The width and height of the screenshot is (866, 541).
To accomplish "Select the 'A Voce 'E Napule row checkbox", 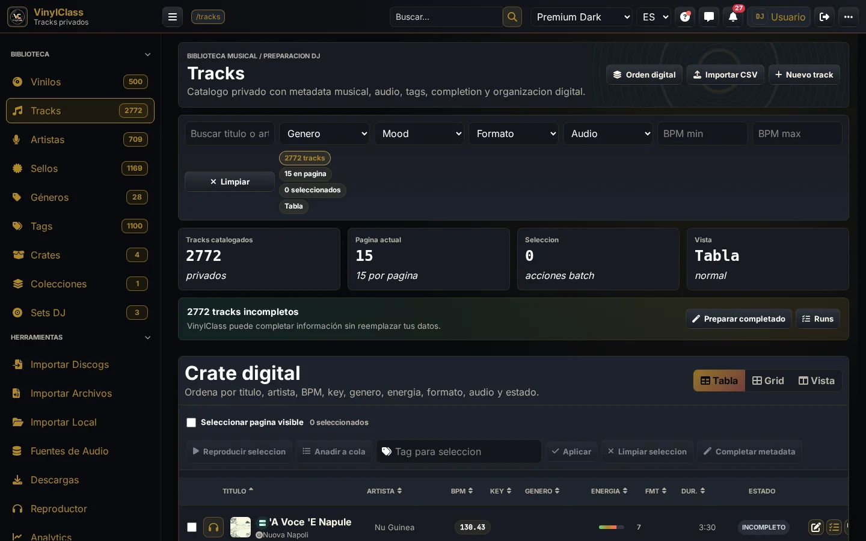I will (192, 527).
